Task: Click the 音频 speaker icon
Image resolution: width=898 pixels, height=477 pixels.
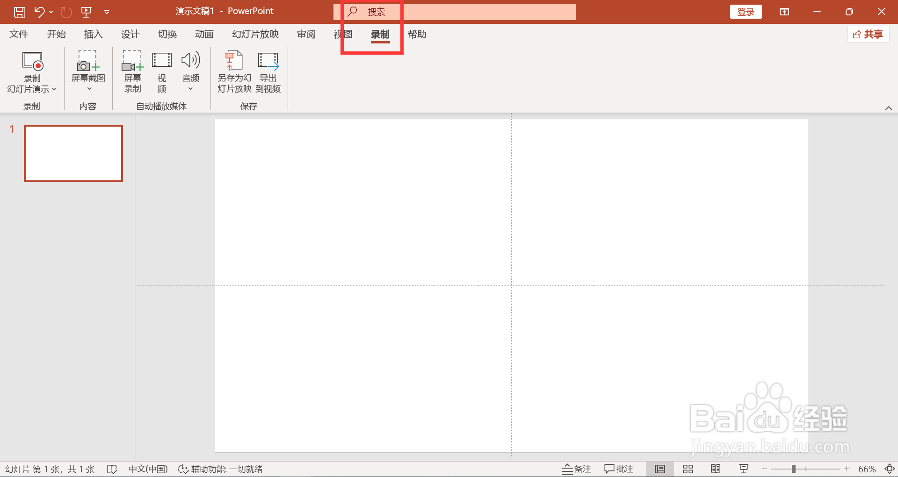Action: (x=191, y=60)
